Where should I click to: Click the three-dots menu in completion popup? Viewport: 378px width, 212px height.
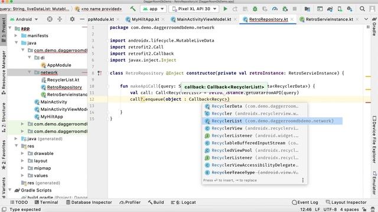click(303, 180)
